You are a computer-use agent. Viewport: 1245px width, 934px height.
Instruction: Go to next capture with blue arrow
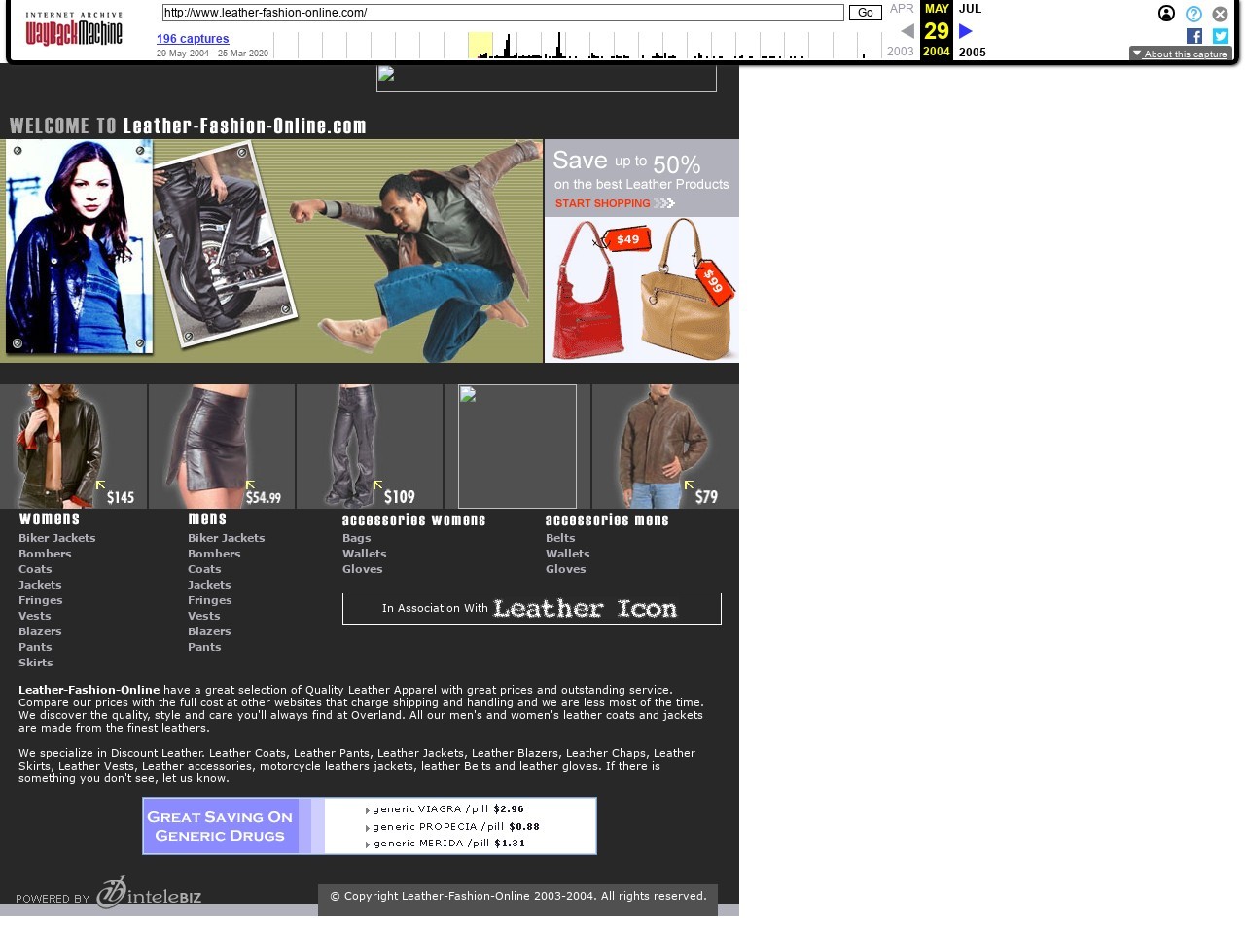coord(966,31)
